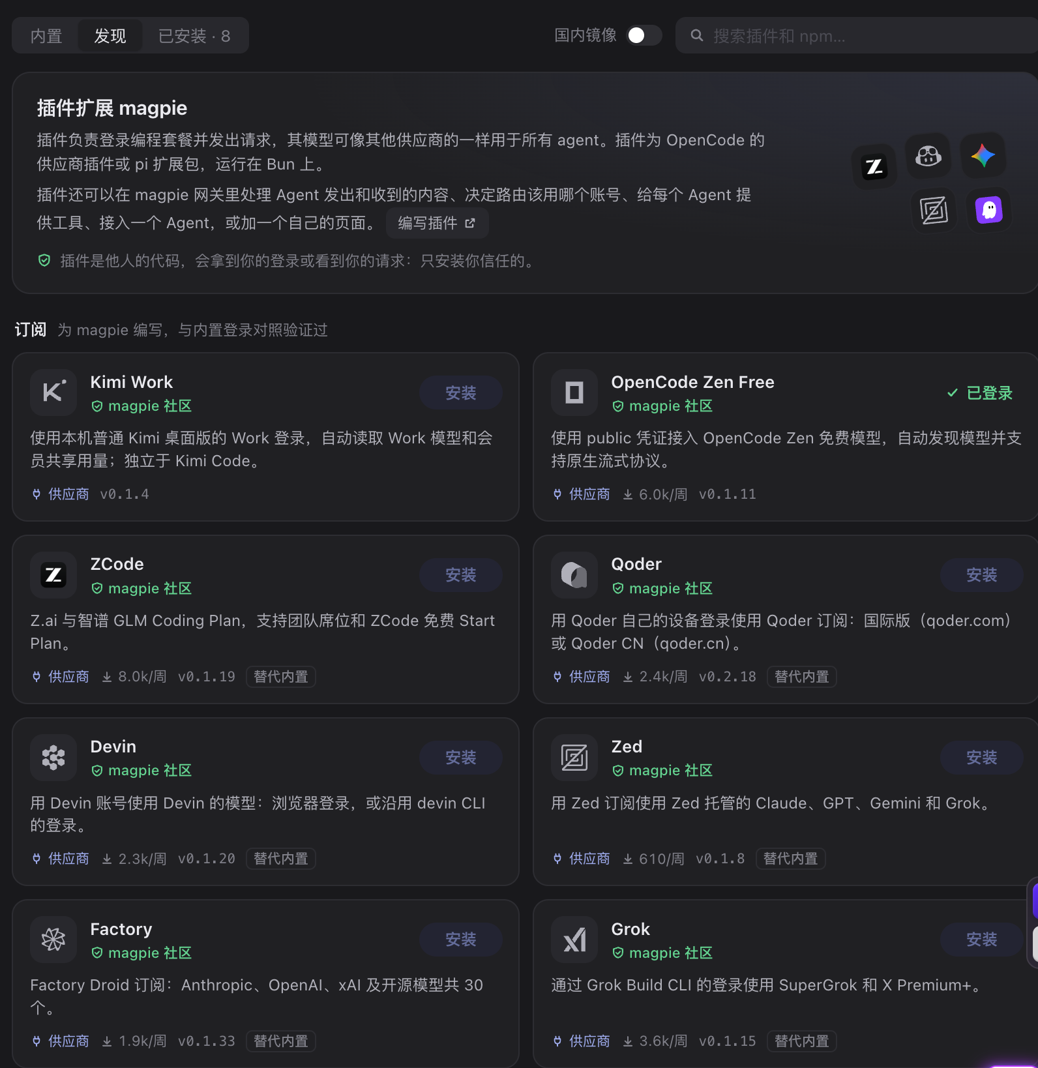
Task: Install the ZCode plugin
Action: [461, 575]
